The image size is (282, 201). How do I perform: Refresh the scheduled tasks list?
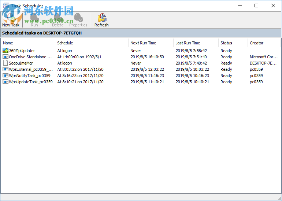coord(101,20)
